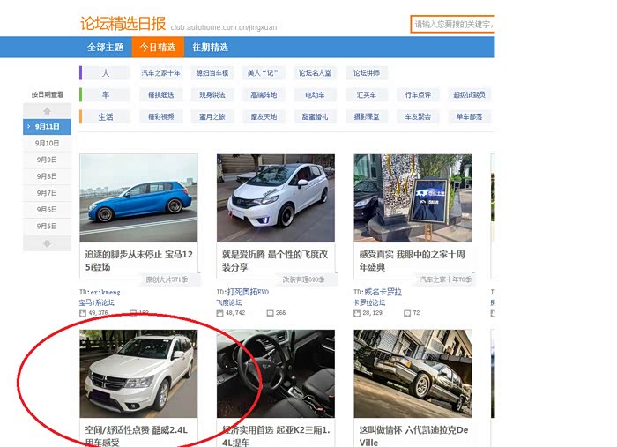Open the 论坛讲师 tag

(x=367, y=73)
